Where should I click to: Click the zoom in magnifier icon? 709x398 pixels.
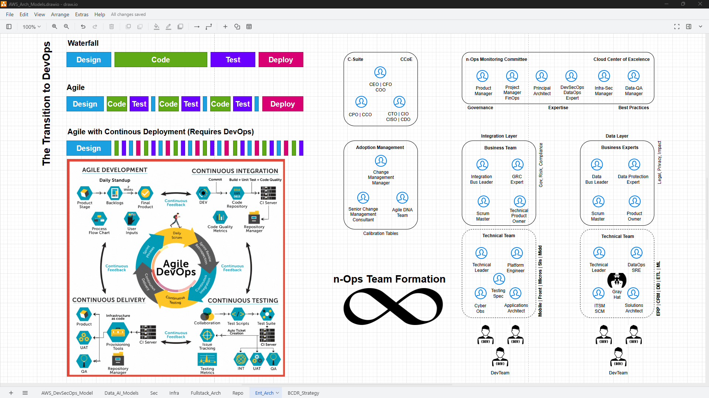(54, 27)
